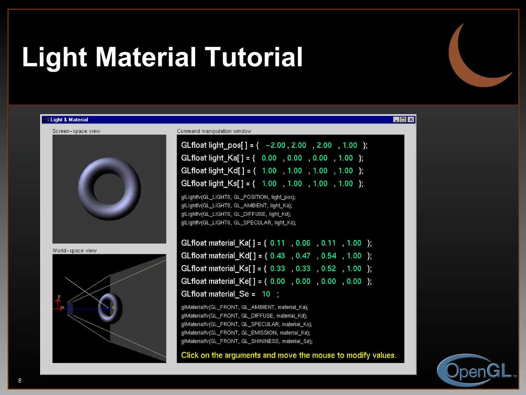Click light_pos x value -2.00
Viewport: 526px width, 395px height.
tap(276, 145)
